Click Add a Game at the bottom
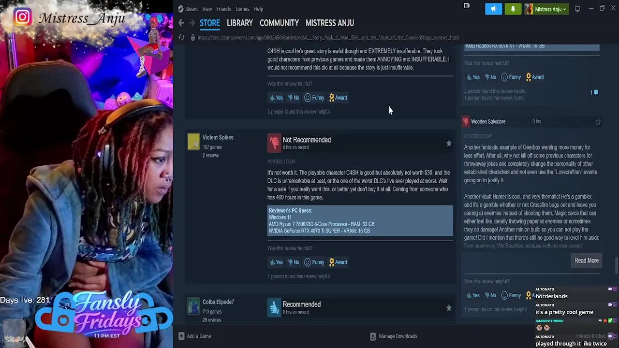 [x=194, y=336]
